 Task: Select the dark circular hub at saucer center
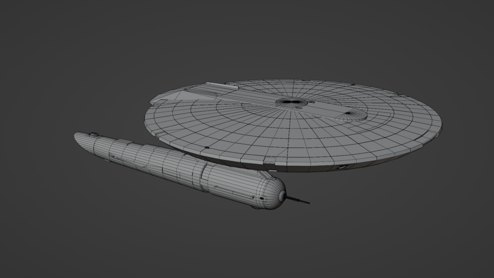291,102
